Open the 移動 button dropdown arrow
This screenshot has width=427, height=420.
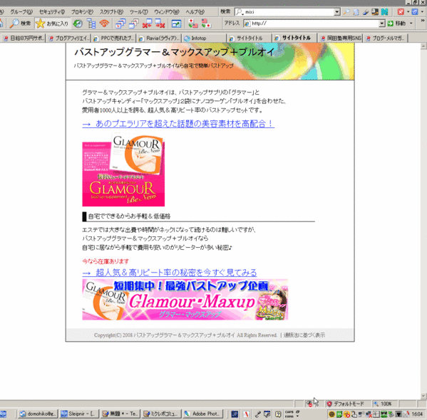(x=411, y=23)
